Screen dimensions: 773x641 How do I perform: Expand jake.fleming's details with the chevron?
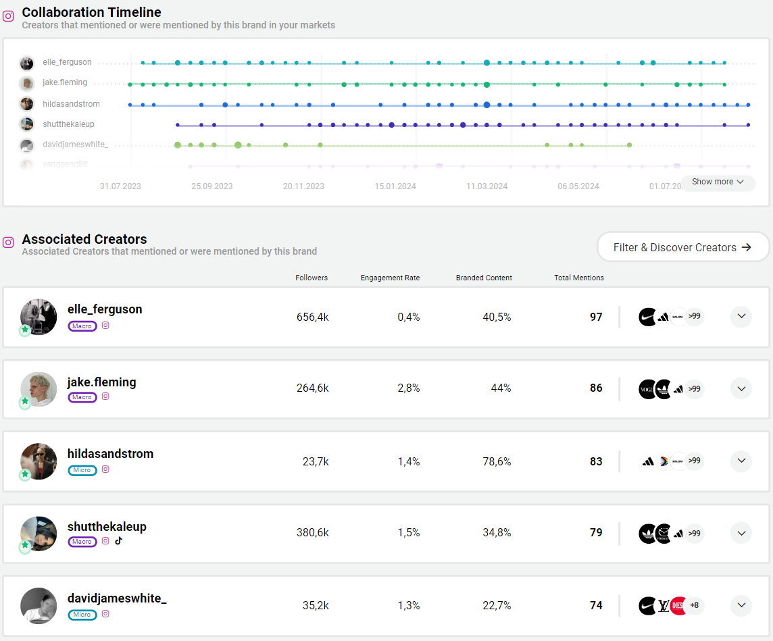coord(741,389)
